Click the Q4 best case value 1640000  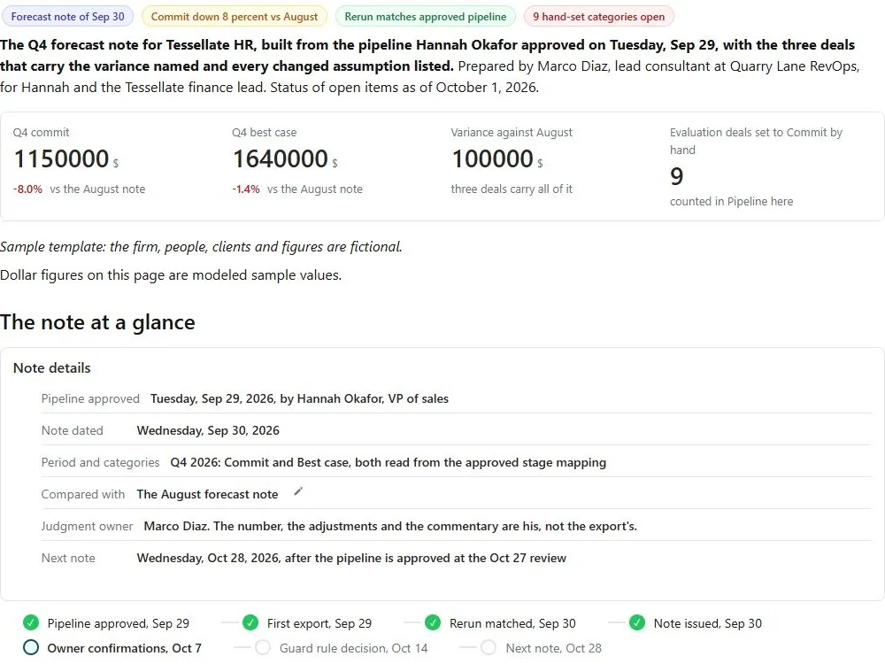tap(280, 158)
